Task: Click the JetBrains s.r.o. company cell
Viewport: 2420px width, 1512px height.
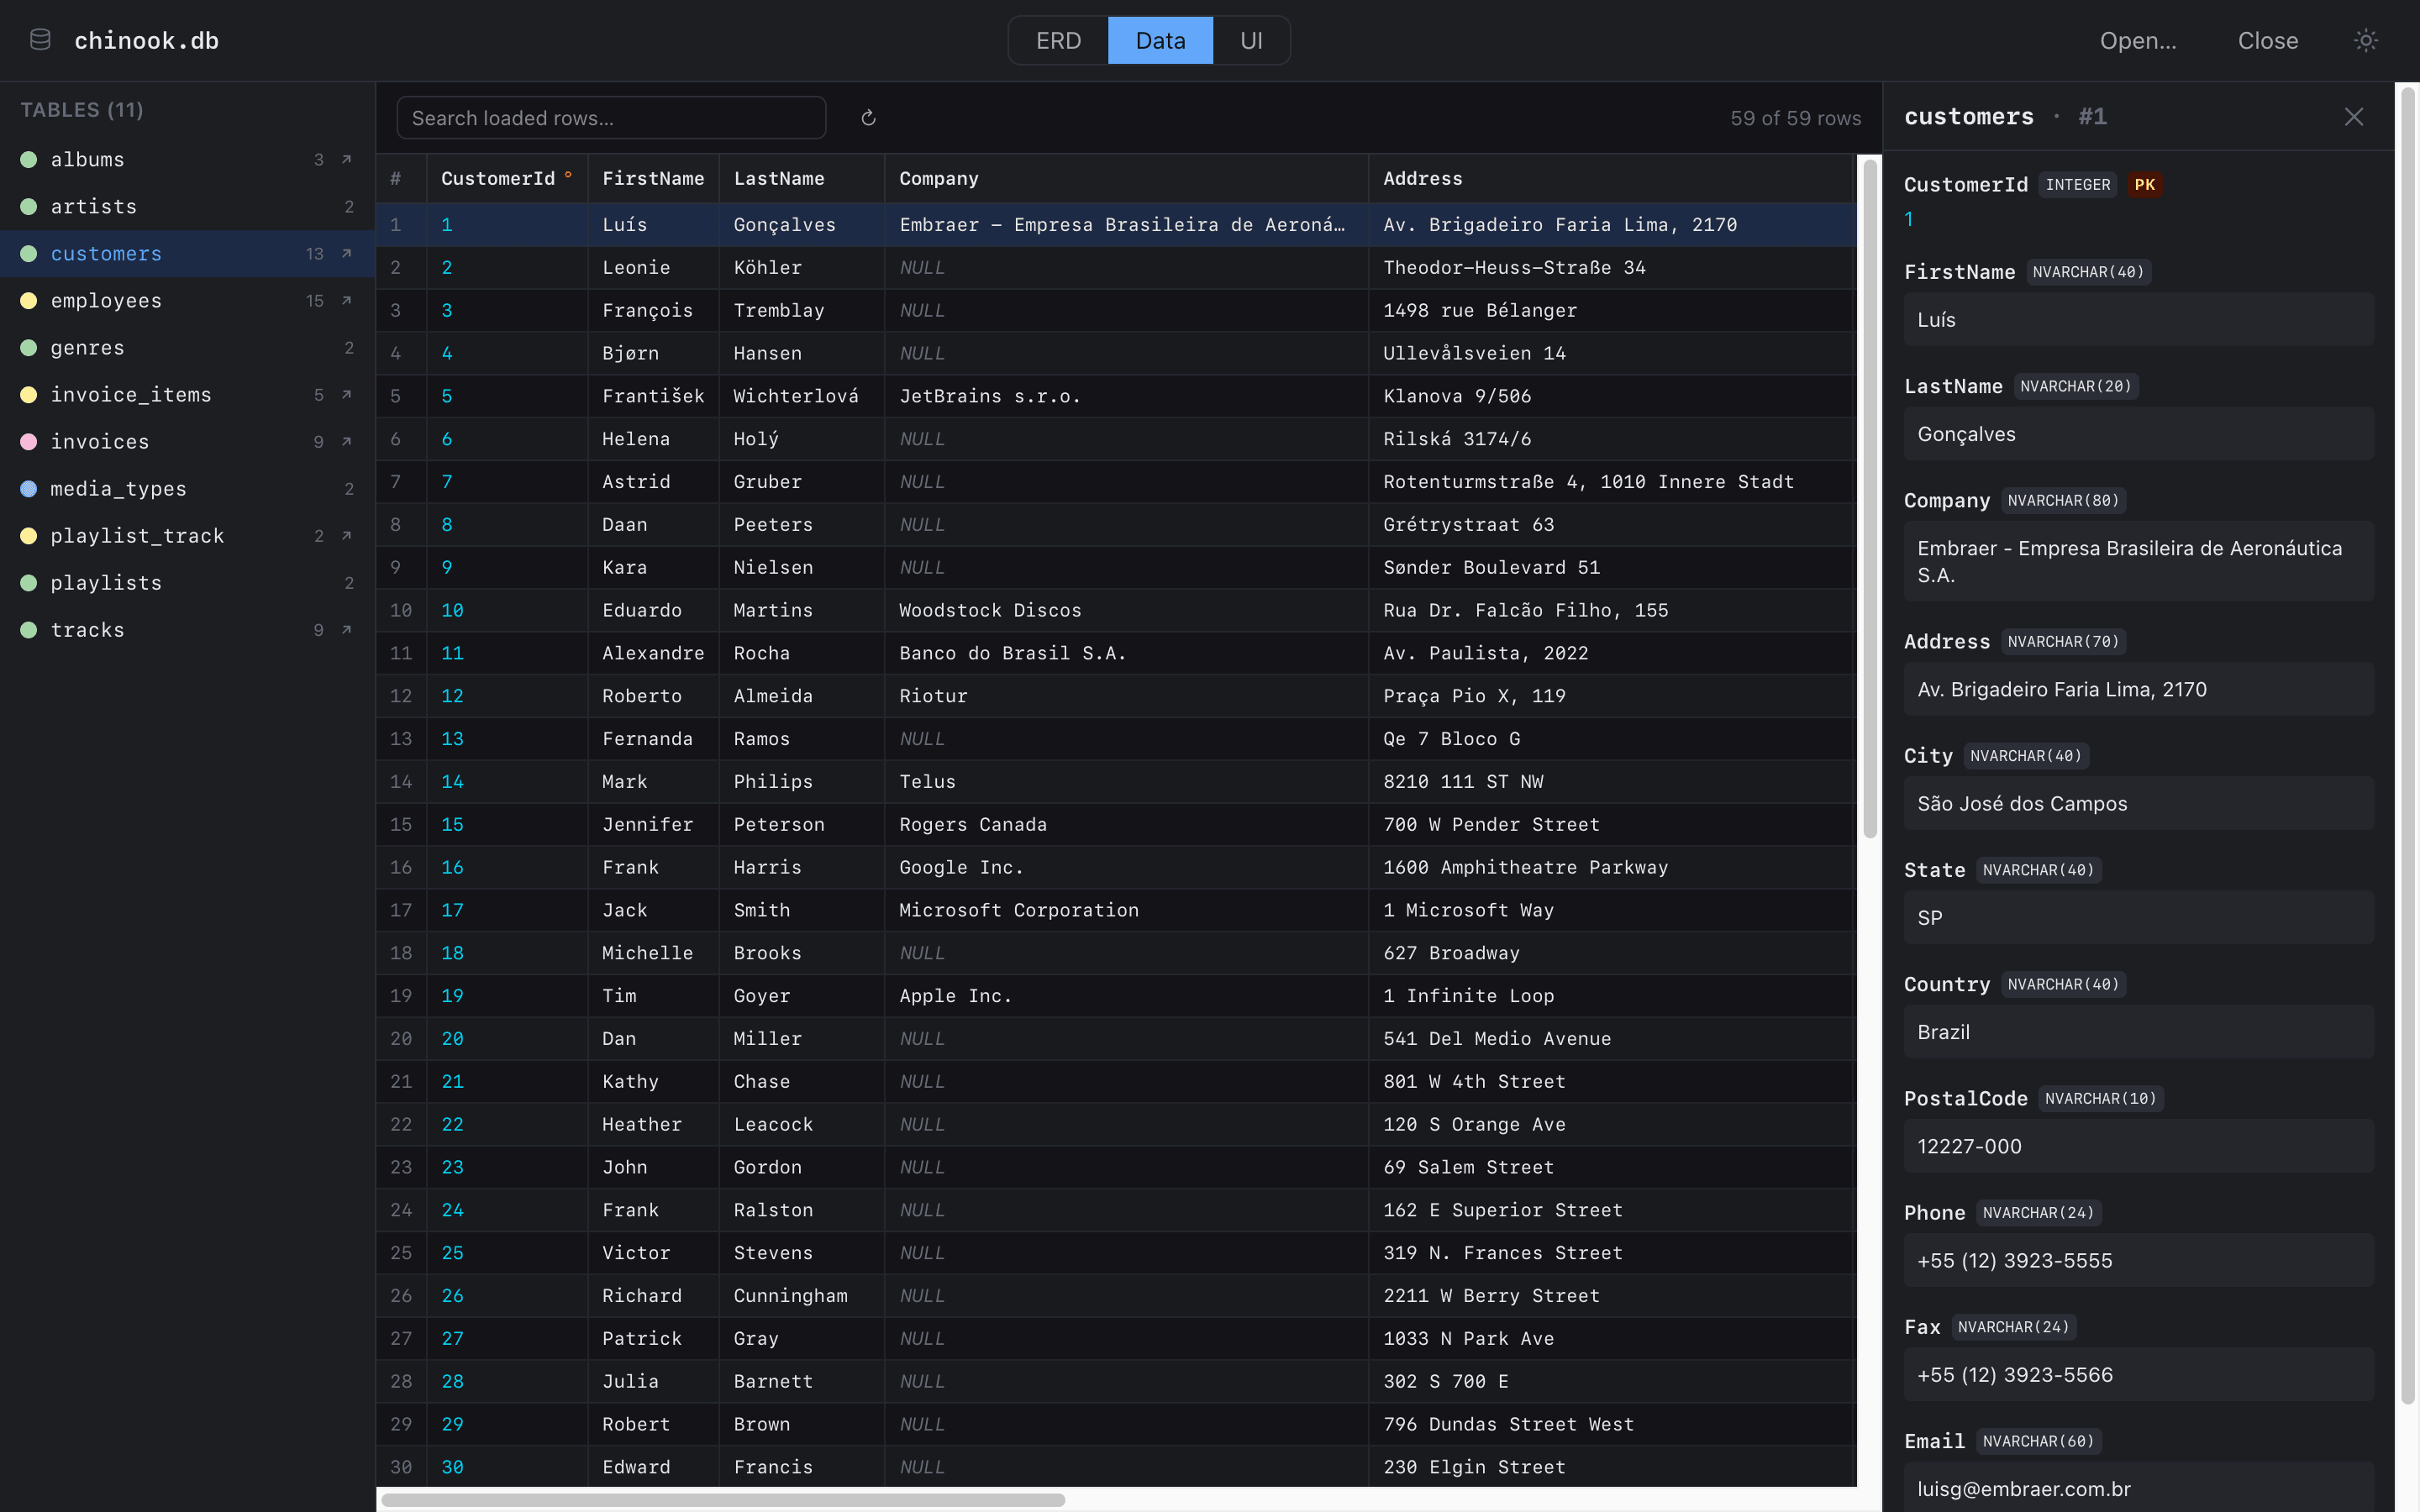Action: pos(1126,396)
